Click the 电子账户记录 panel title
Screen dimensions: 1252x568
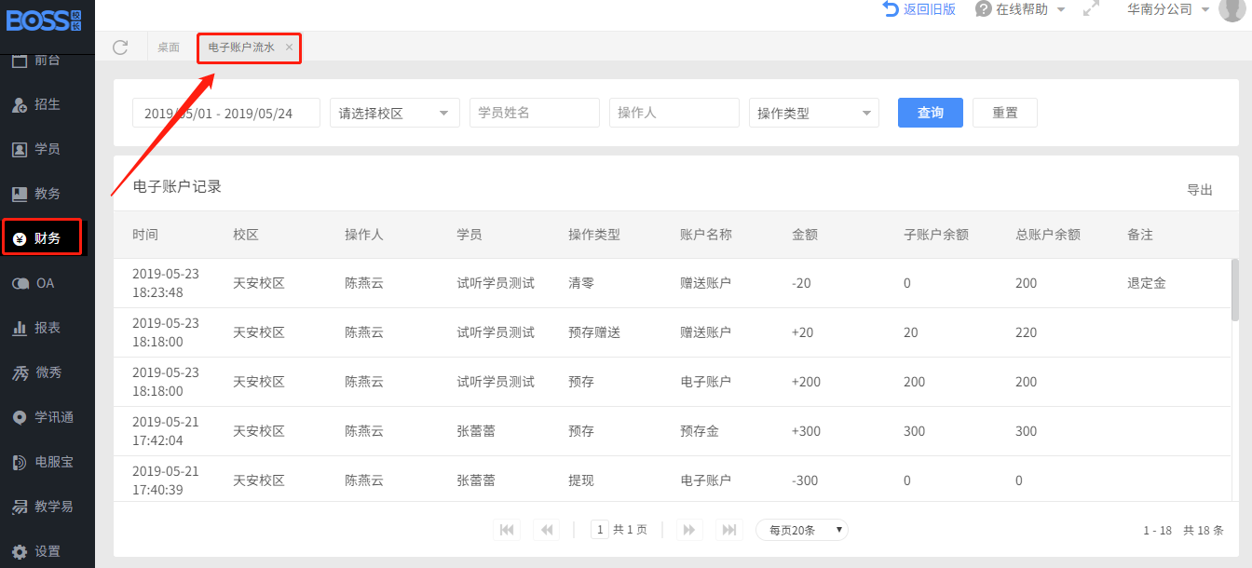pos(177,186)
